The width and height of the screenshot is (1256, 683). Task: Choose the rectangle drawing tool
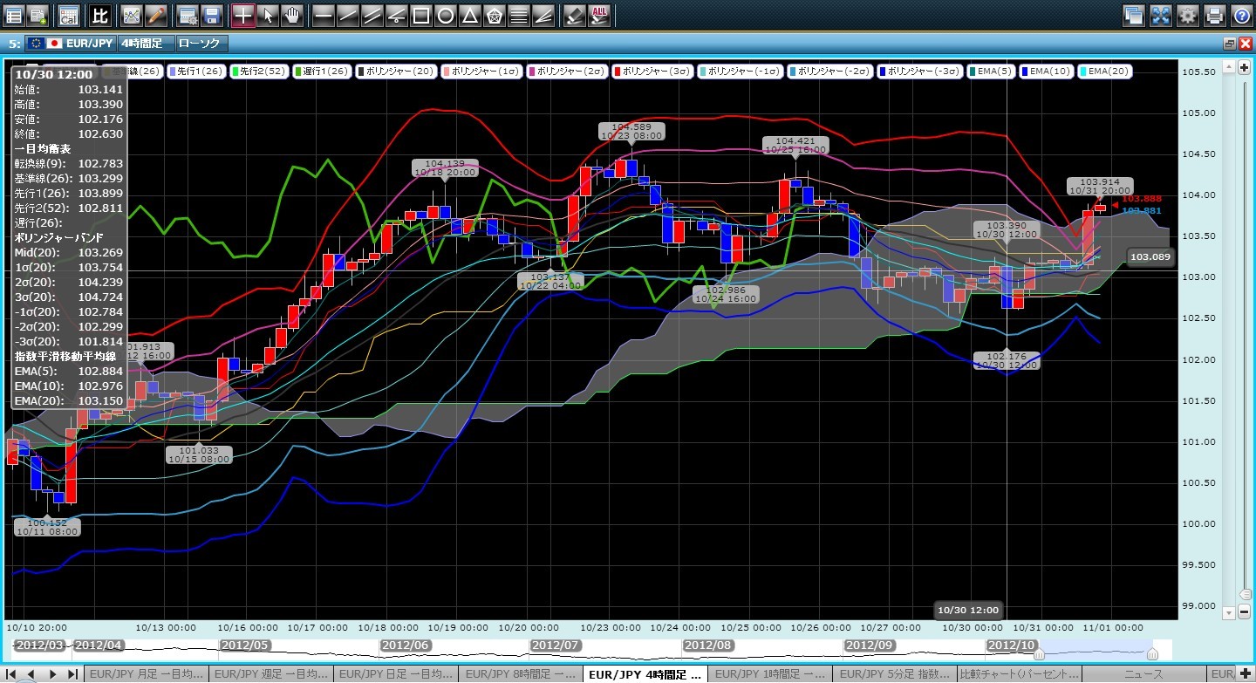(x=420, y=15)
